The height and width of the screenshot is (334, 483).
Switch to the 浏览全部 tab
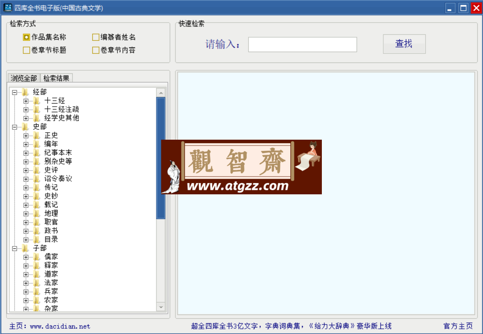[24, 78]
